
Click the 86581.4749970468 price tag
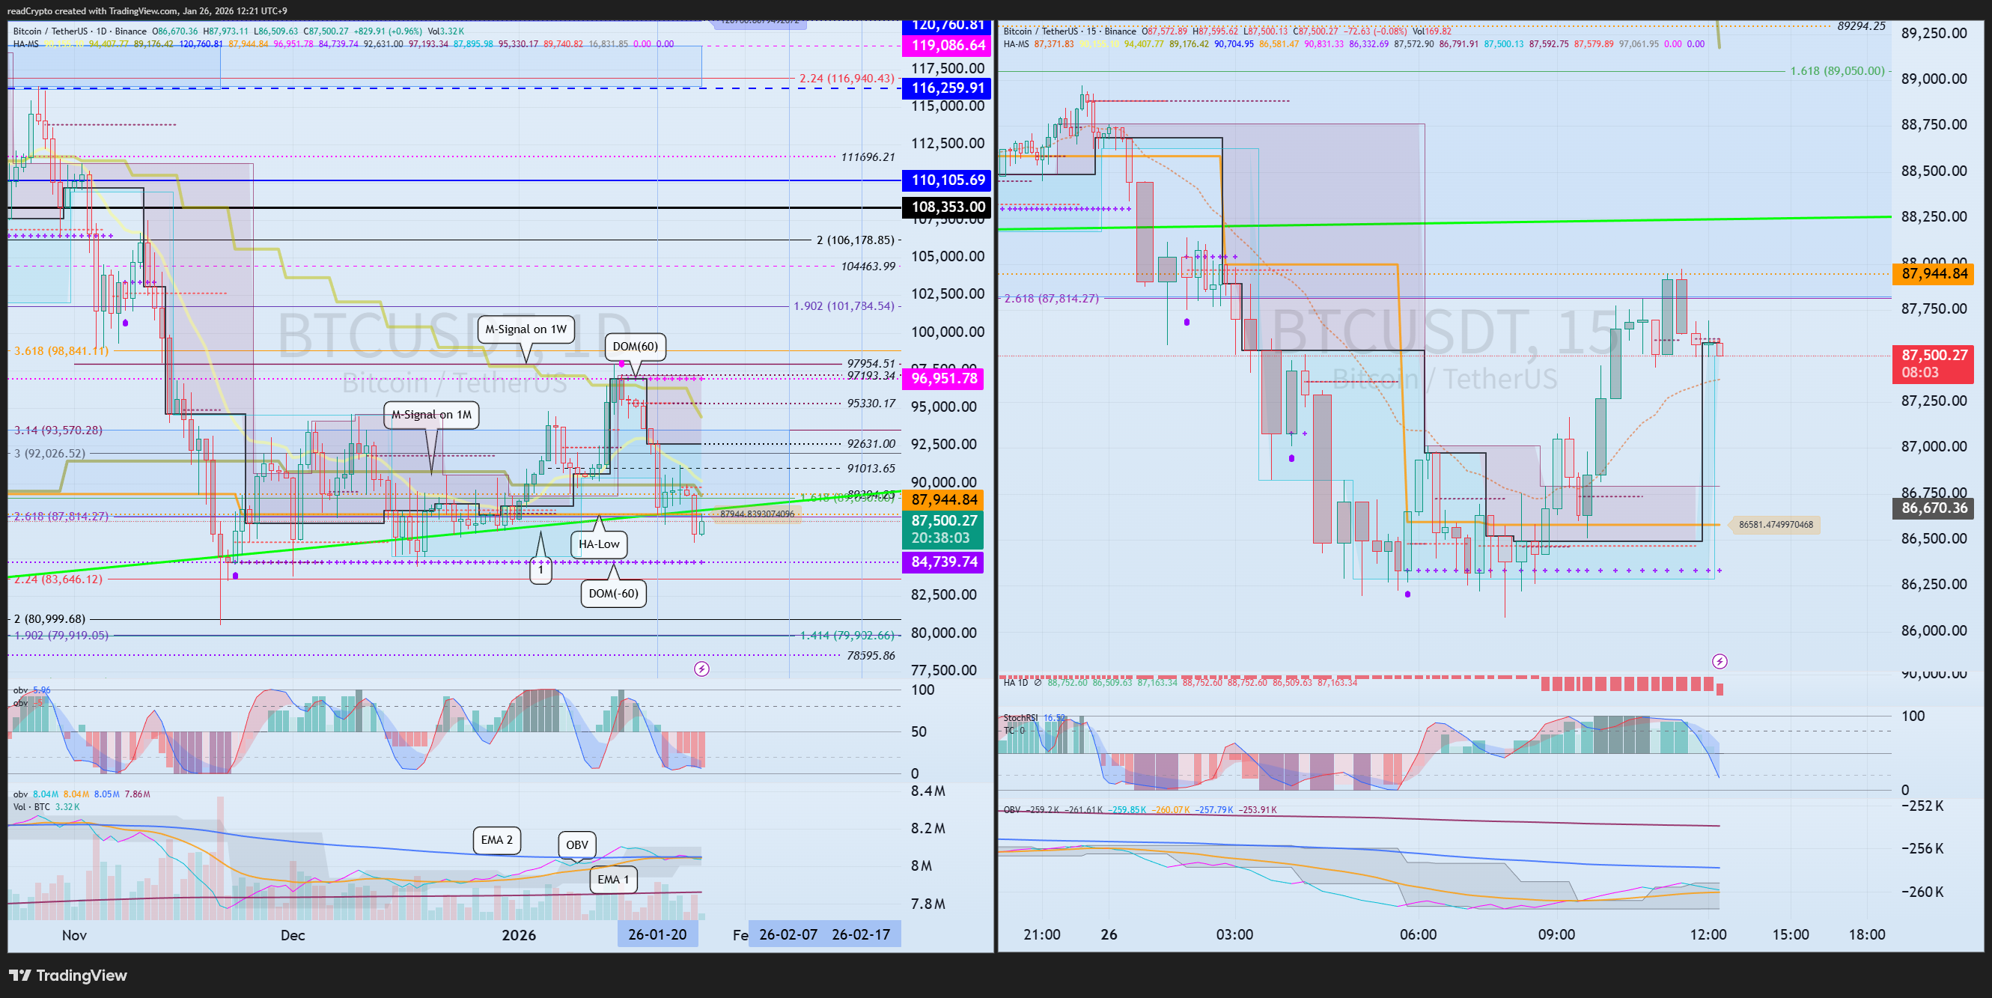click(x=1775, y=525)
